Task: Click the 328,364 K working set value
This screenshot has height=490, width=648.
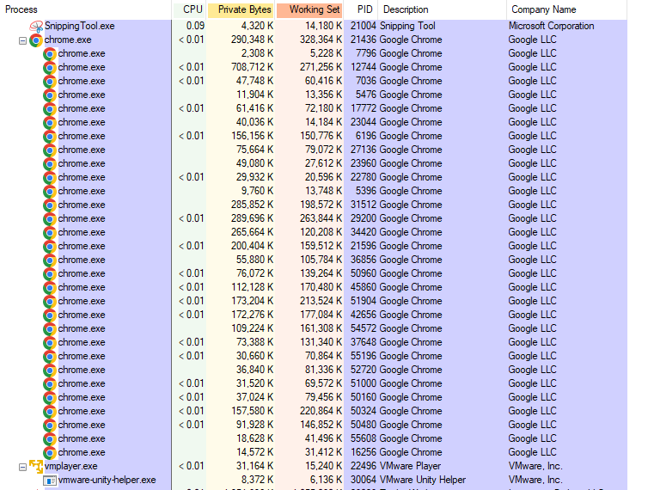Action: pos(321,40)
